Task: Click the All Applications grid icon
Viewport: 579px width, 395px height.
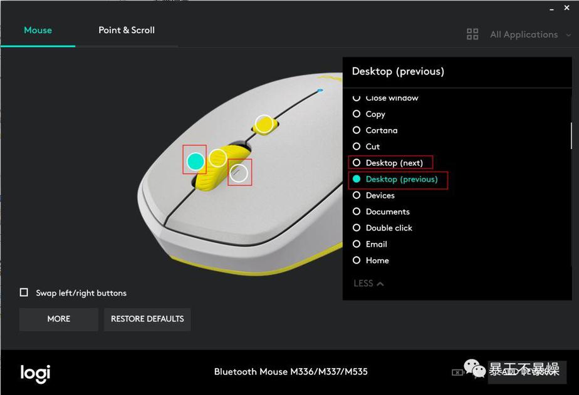Action: (x=472, y=34)
